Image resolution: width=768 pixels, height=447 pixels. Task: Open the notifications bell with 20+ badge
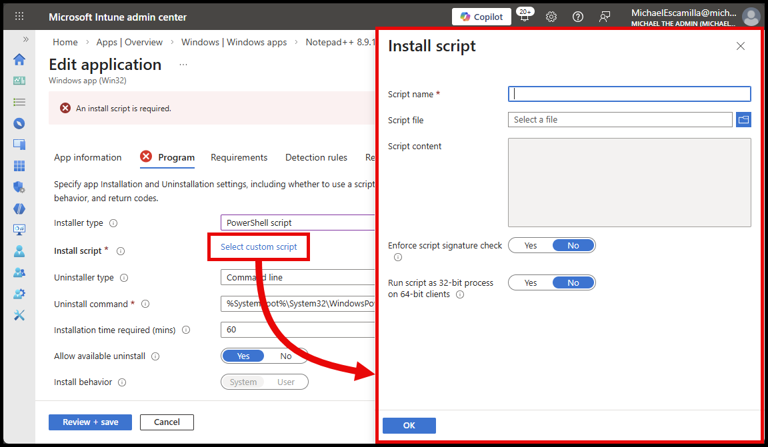(524, 17)
